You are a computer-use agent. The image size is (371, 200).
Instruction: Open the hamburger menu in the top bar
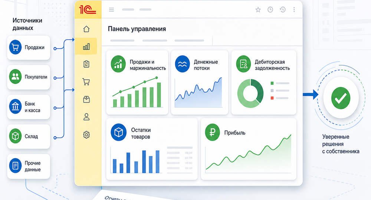pos(111,10)
